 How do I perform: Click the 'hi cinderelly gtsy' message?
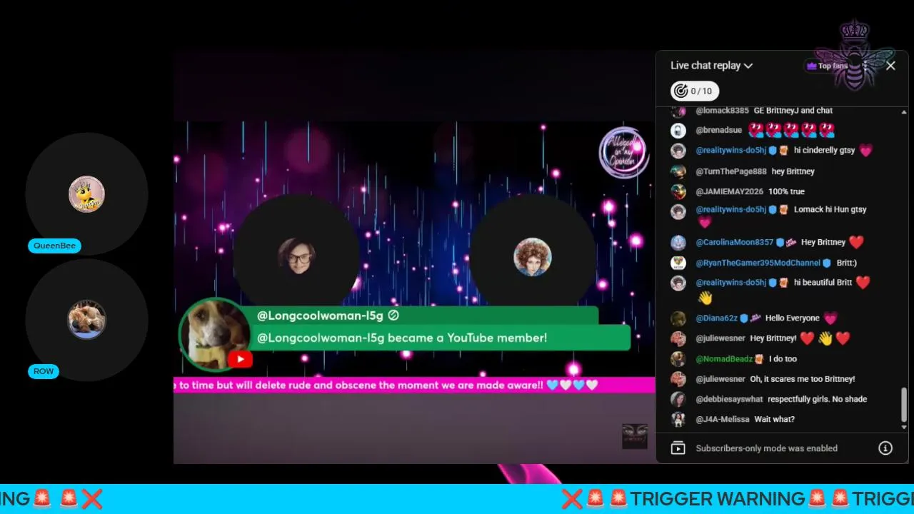(x=824, y=151)
